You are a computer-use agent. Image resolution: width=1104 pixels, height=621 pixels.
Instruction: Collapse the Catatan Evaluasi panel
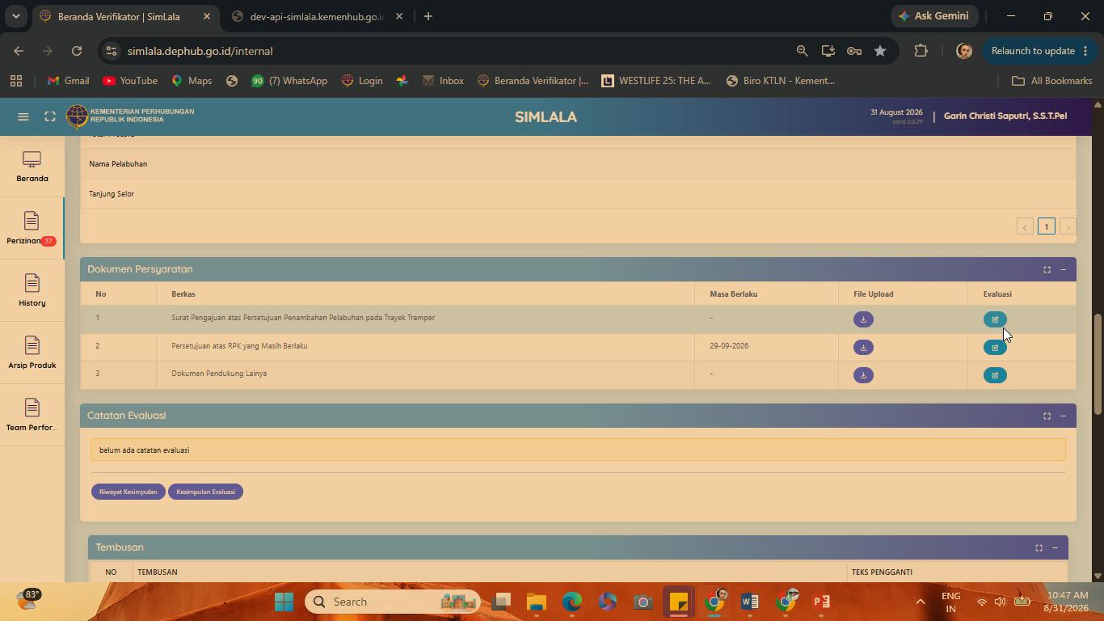click(1063, 416)
